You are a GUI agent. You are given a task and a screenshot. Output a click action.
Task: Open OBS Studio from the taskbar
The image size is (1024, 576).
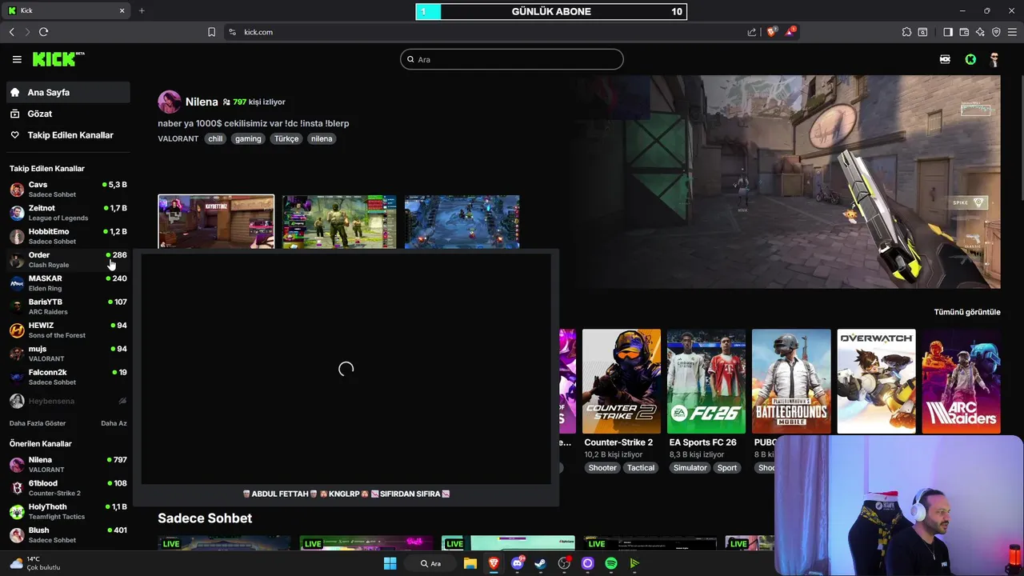pos(564,563)
